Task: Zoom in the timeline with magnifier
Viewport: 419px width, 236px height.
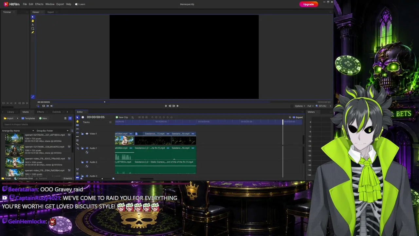Action: click(113, 179)
